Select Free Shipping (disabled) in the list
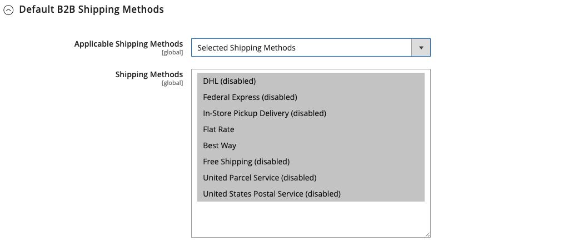This screenshot has height=246, width=563. [x=246, y=162]
